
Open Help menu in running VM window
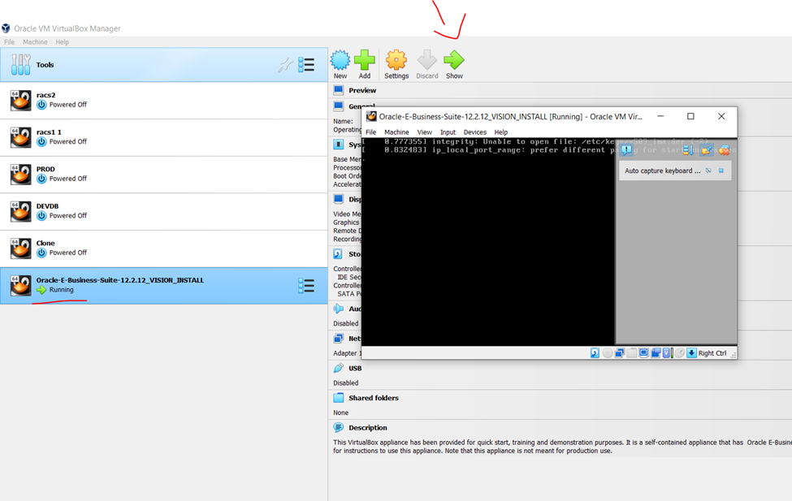click(501, 132)
